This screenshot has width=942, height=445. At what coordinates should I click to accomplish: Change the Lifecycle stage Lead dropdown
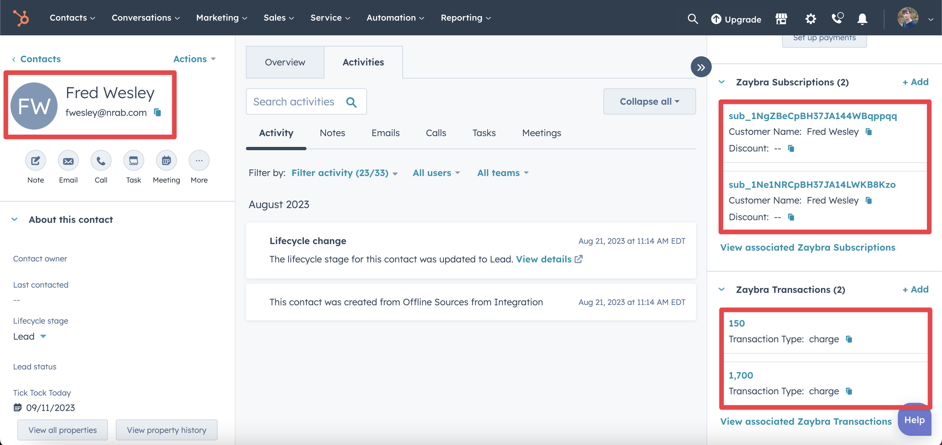pyautogui.click(x=30, y=336)
